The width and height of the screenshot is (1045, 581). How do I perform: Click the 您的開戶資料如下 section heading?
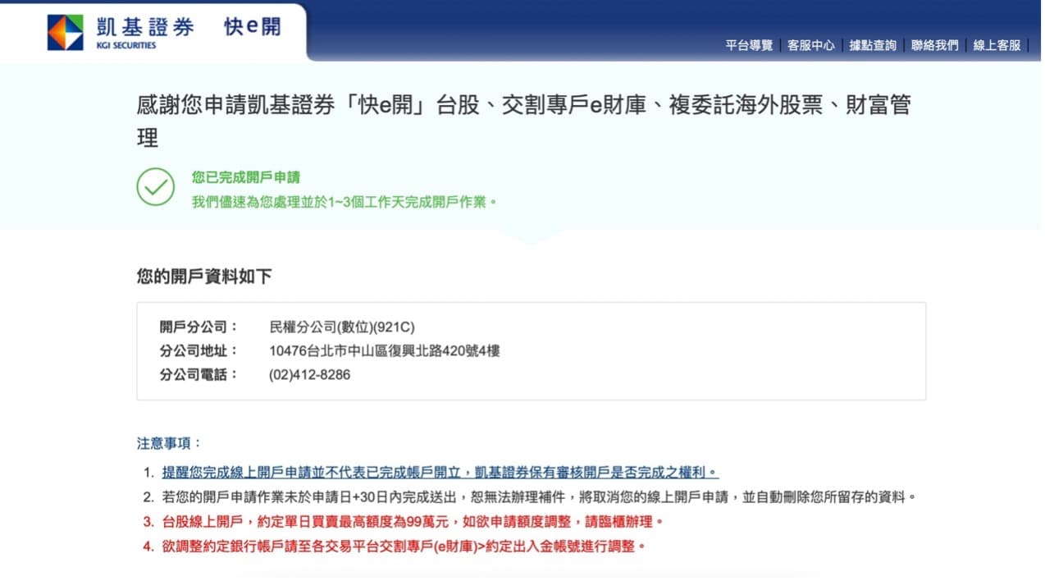tap(204, 277)
